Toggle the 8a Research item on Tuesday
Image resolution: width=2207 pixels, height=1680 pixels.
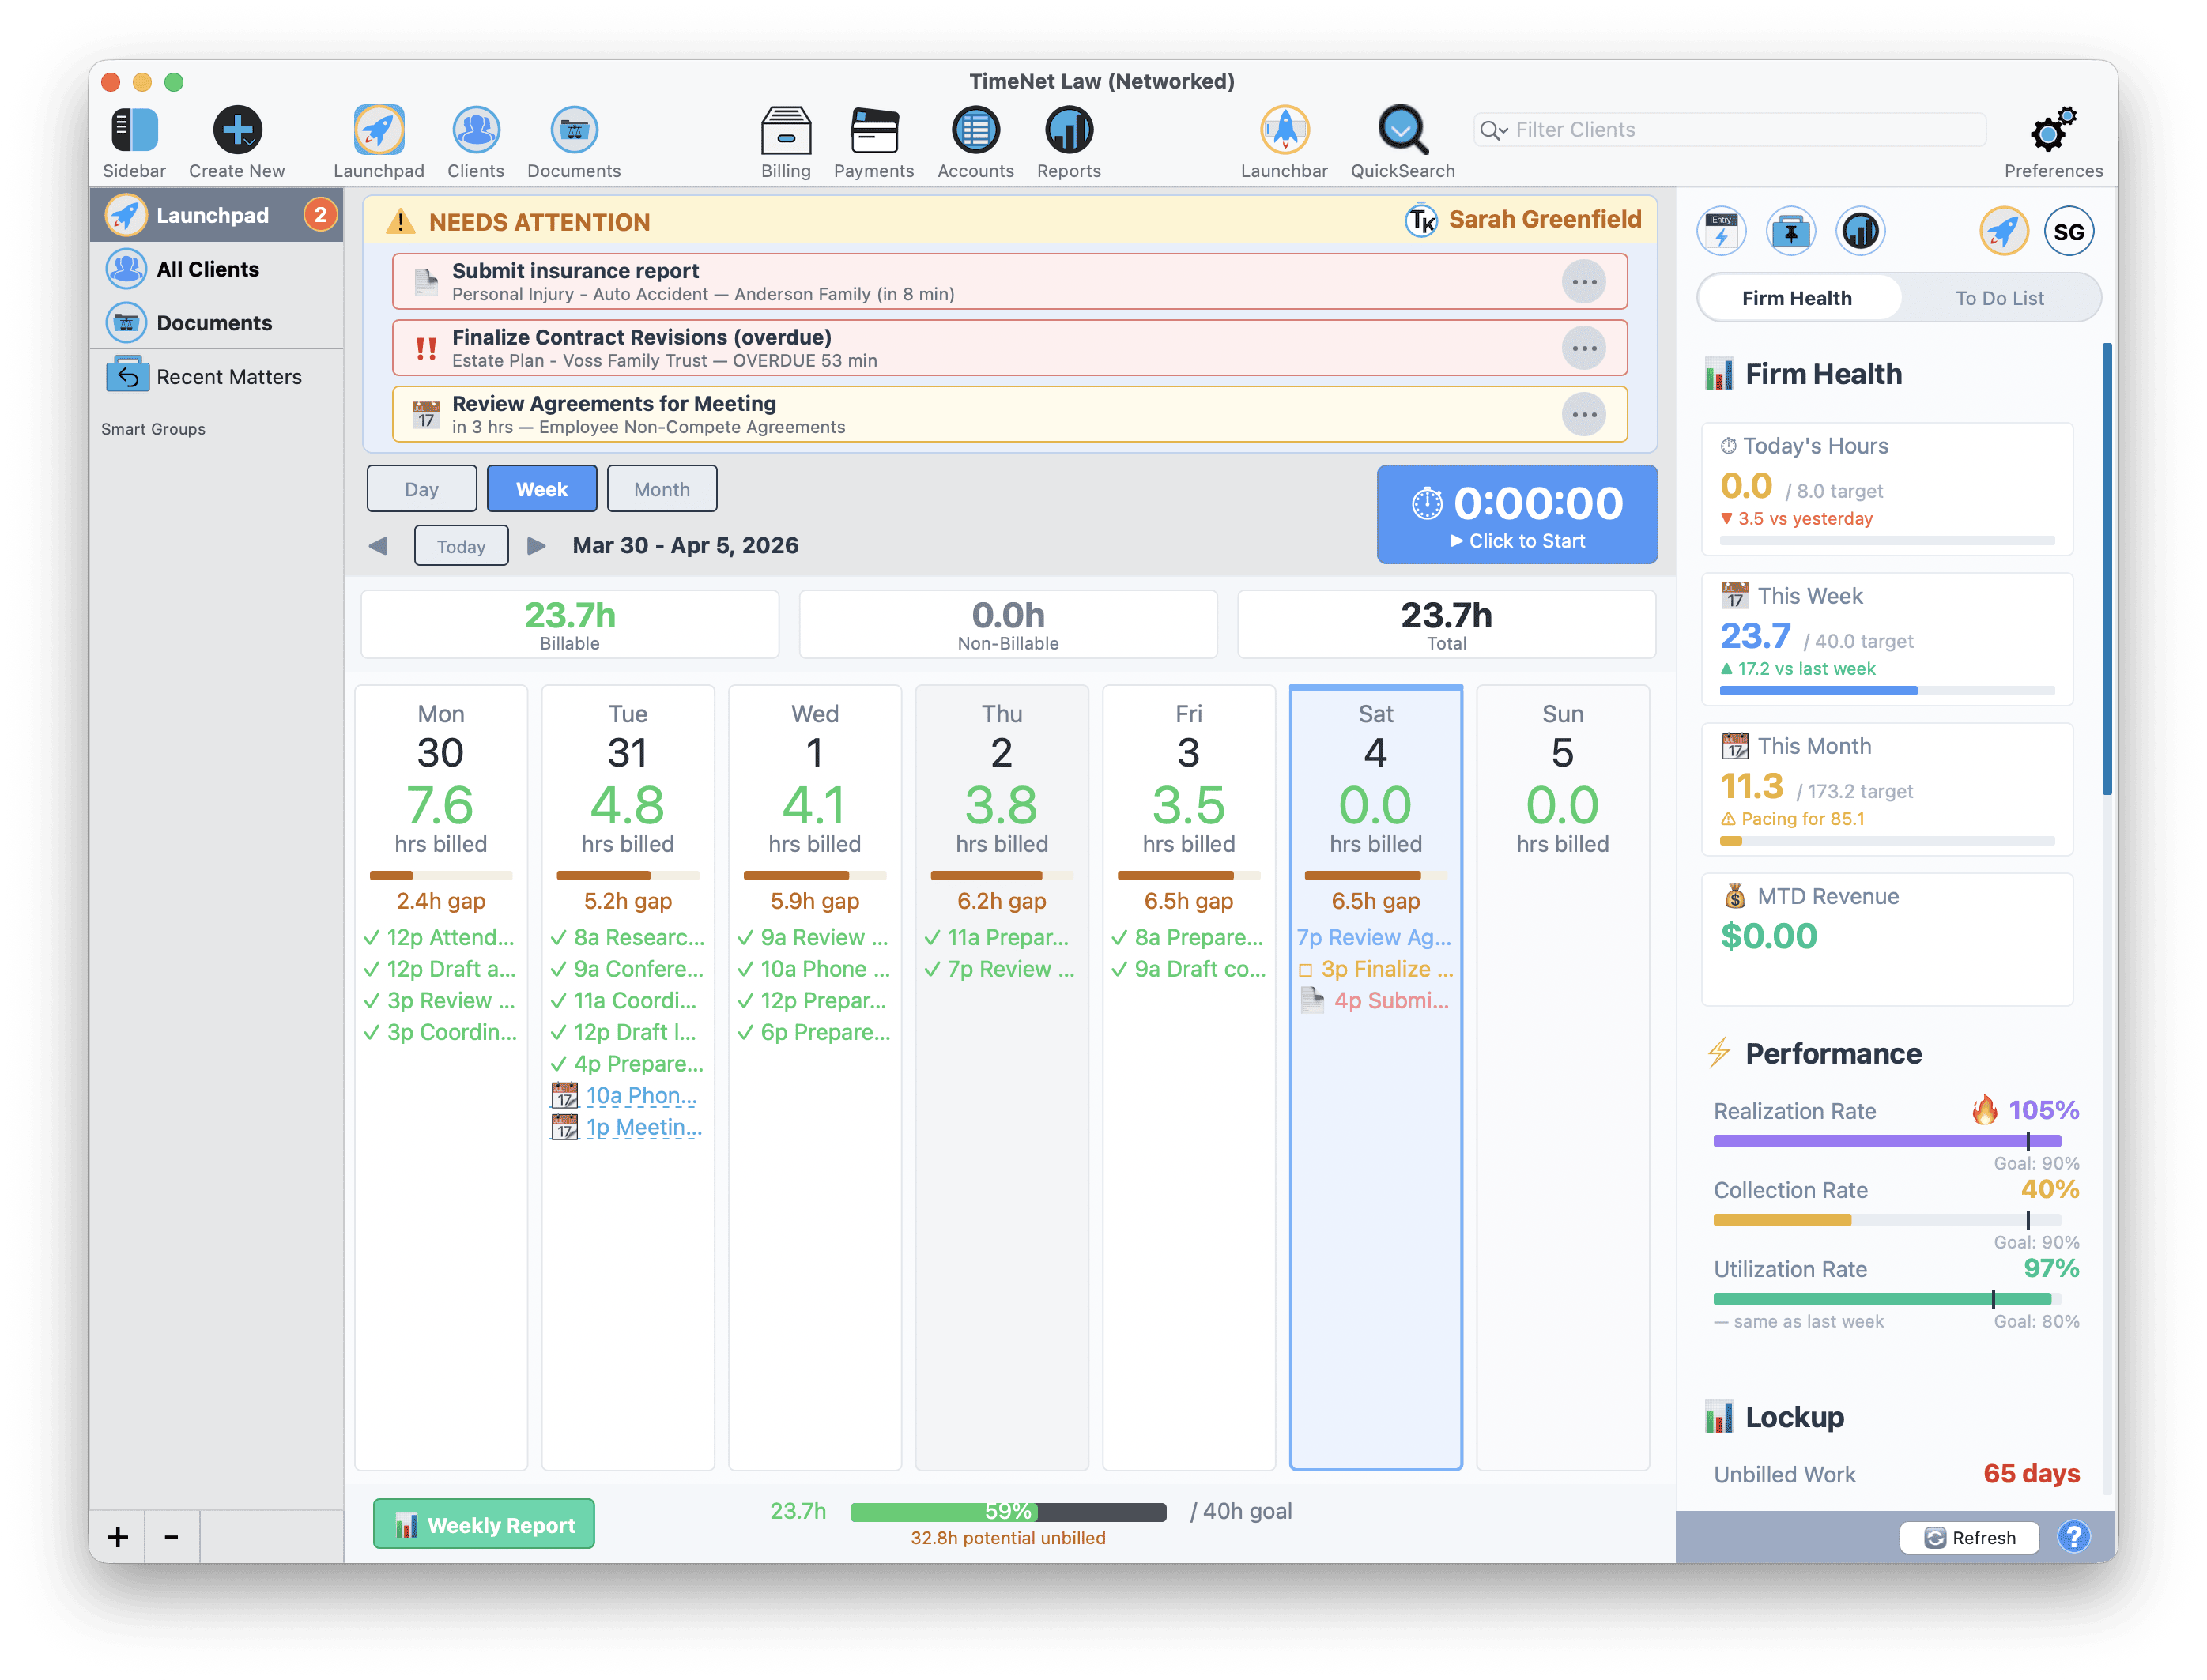coord(558,937)
